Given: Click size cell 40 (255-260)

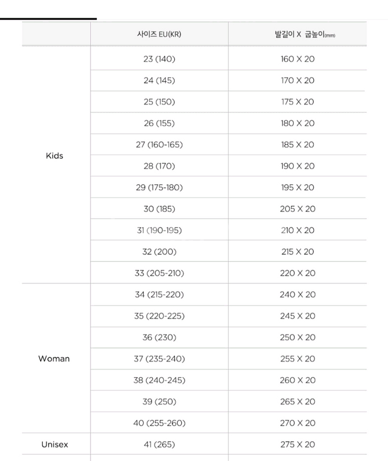Looking at the screenshot, I should 159,423.
